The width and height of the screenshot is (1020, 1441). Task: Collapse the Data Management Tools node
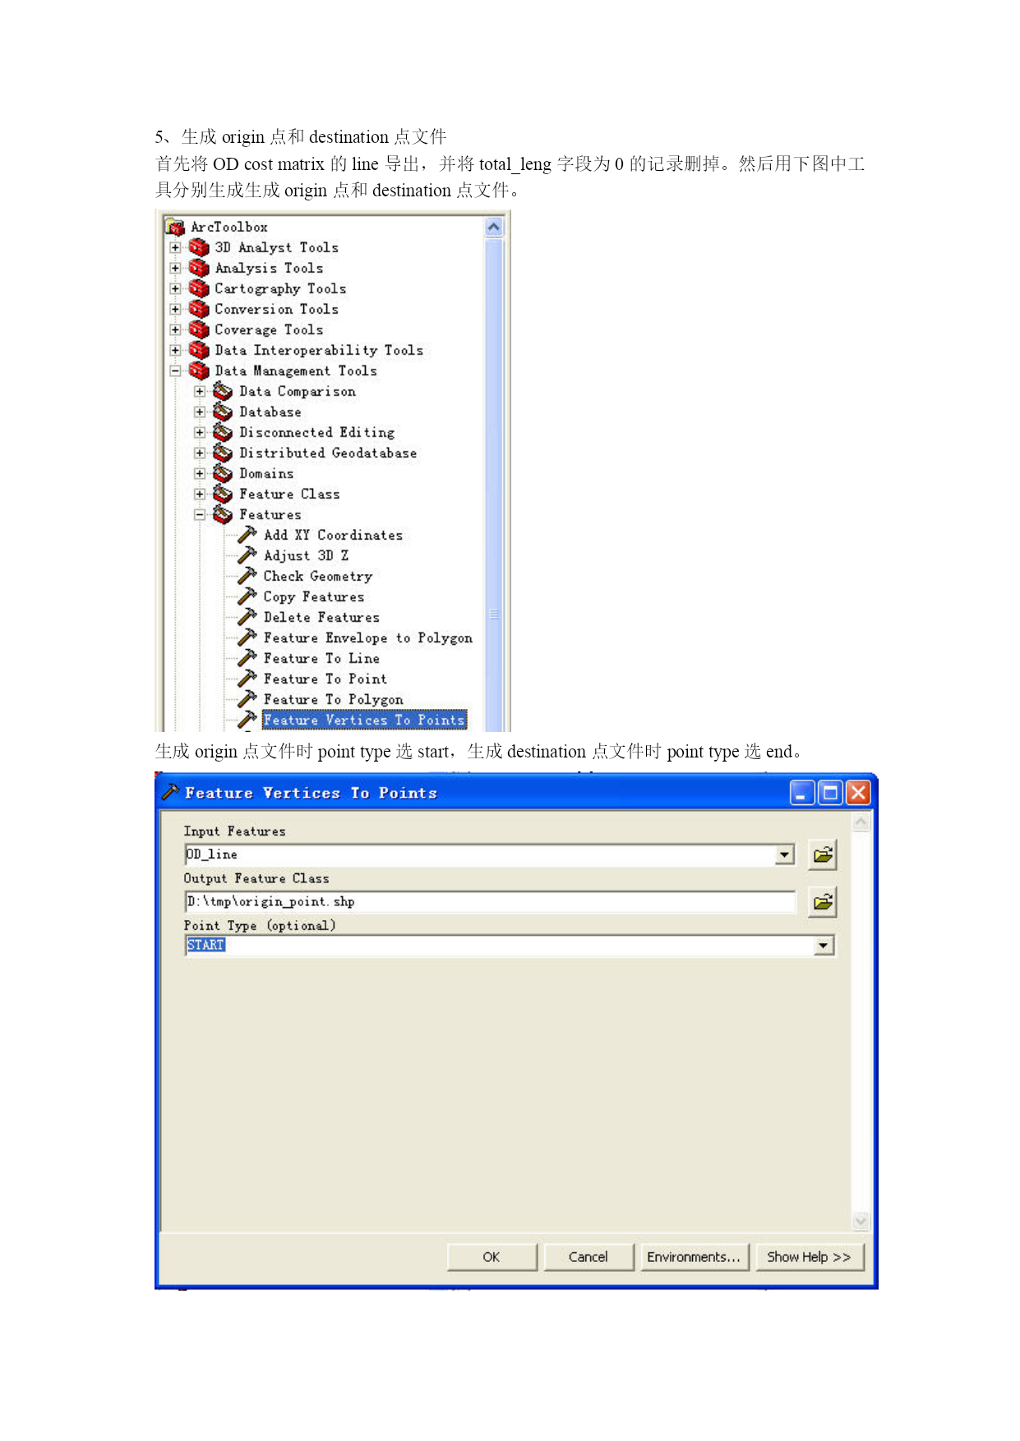175,371
